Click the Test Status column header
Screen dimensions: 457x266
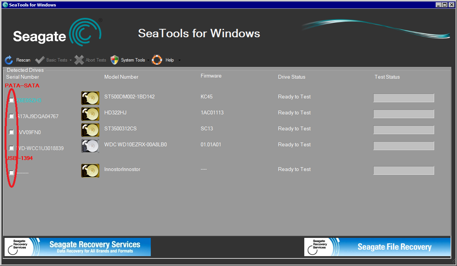pyautogui.click(x=387, y=77)
